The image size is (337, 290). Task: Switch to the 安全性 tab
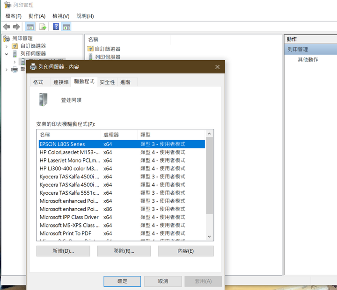point(107,82)
